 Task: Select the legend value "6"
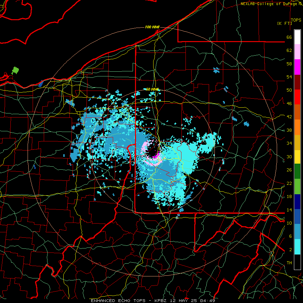tap(290, 236)
